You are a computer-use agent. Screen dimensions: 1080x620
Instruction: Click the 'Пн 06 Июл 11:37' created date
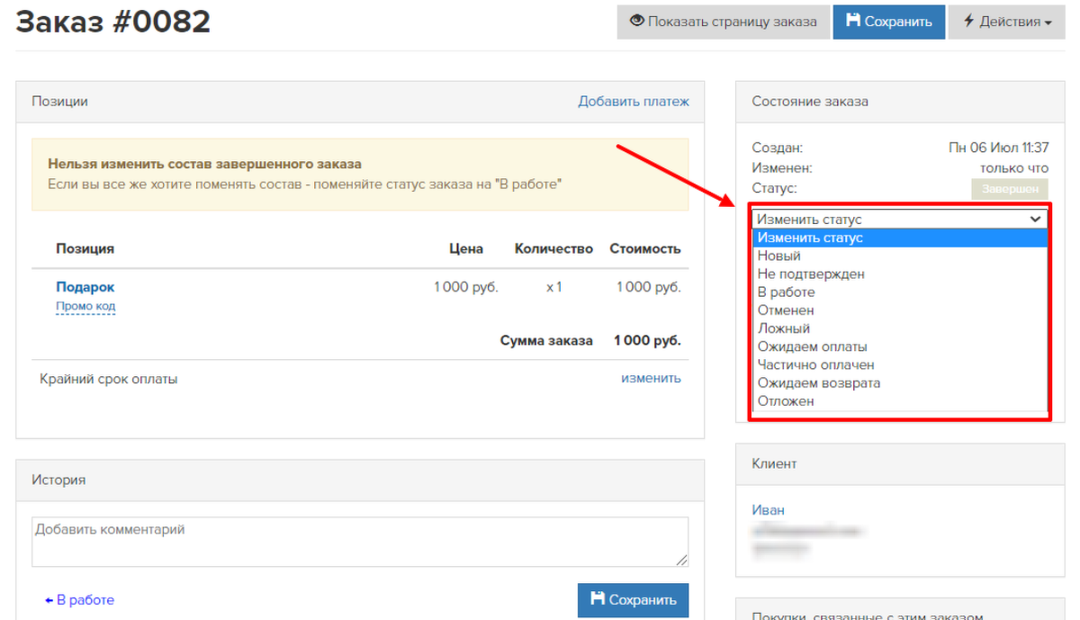[x=999, y=148]
